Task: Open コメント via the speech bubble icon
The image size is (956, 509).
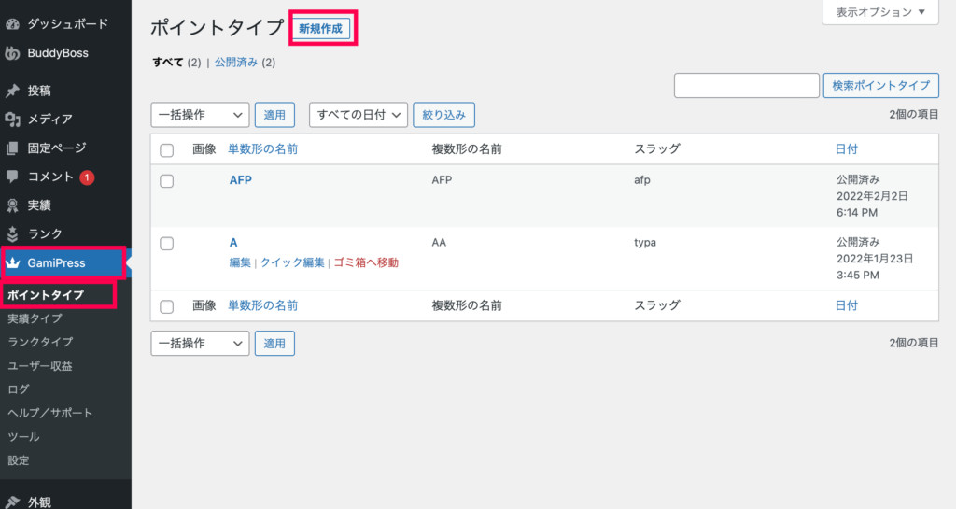Action: [x=12, y=177]
